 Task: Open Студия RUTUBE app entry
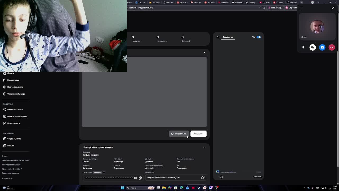pos(12,139)
